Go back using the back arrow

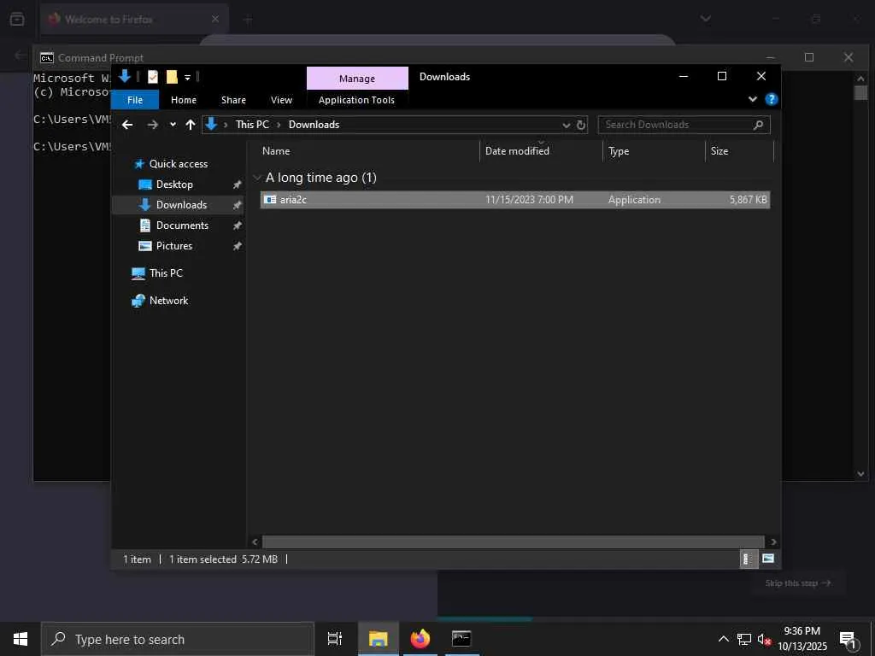click(127, 125)
